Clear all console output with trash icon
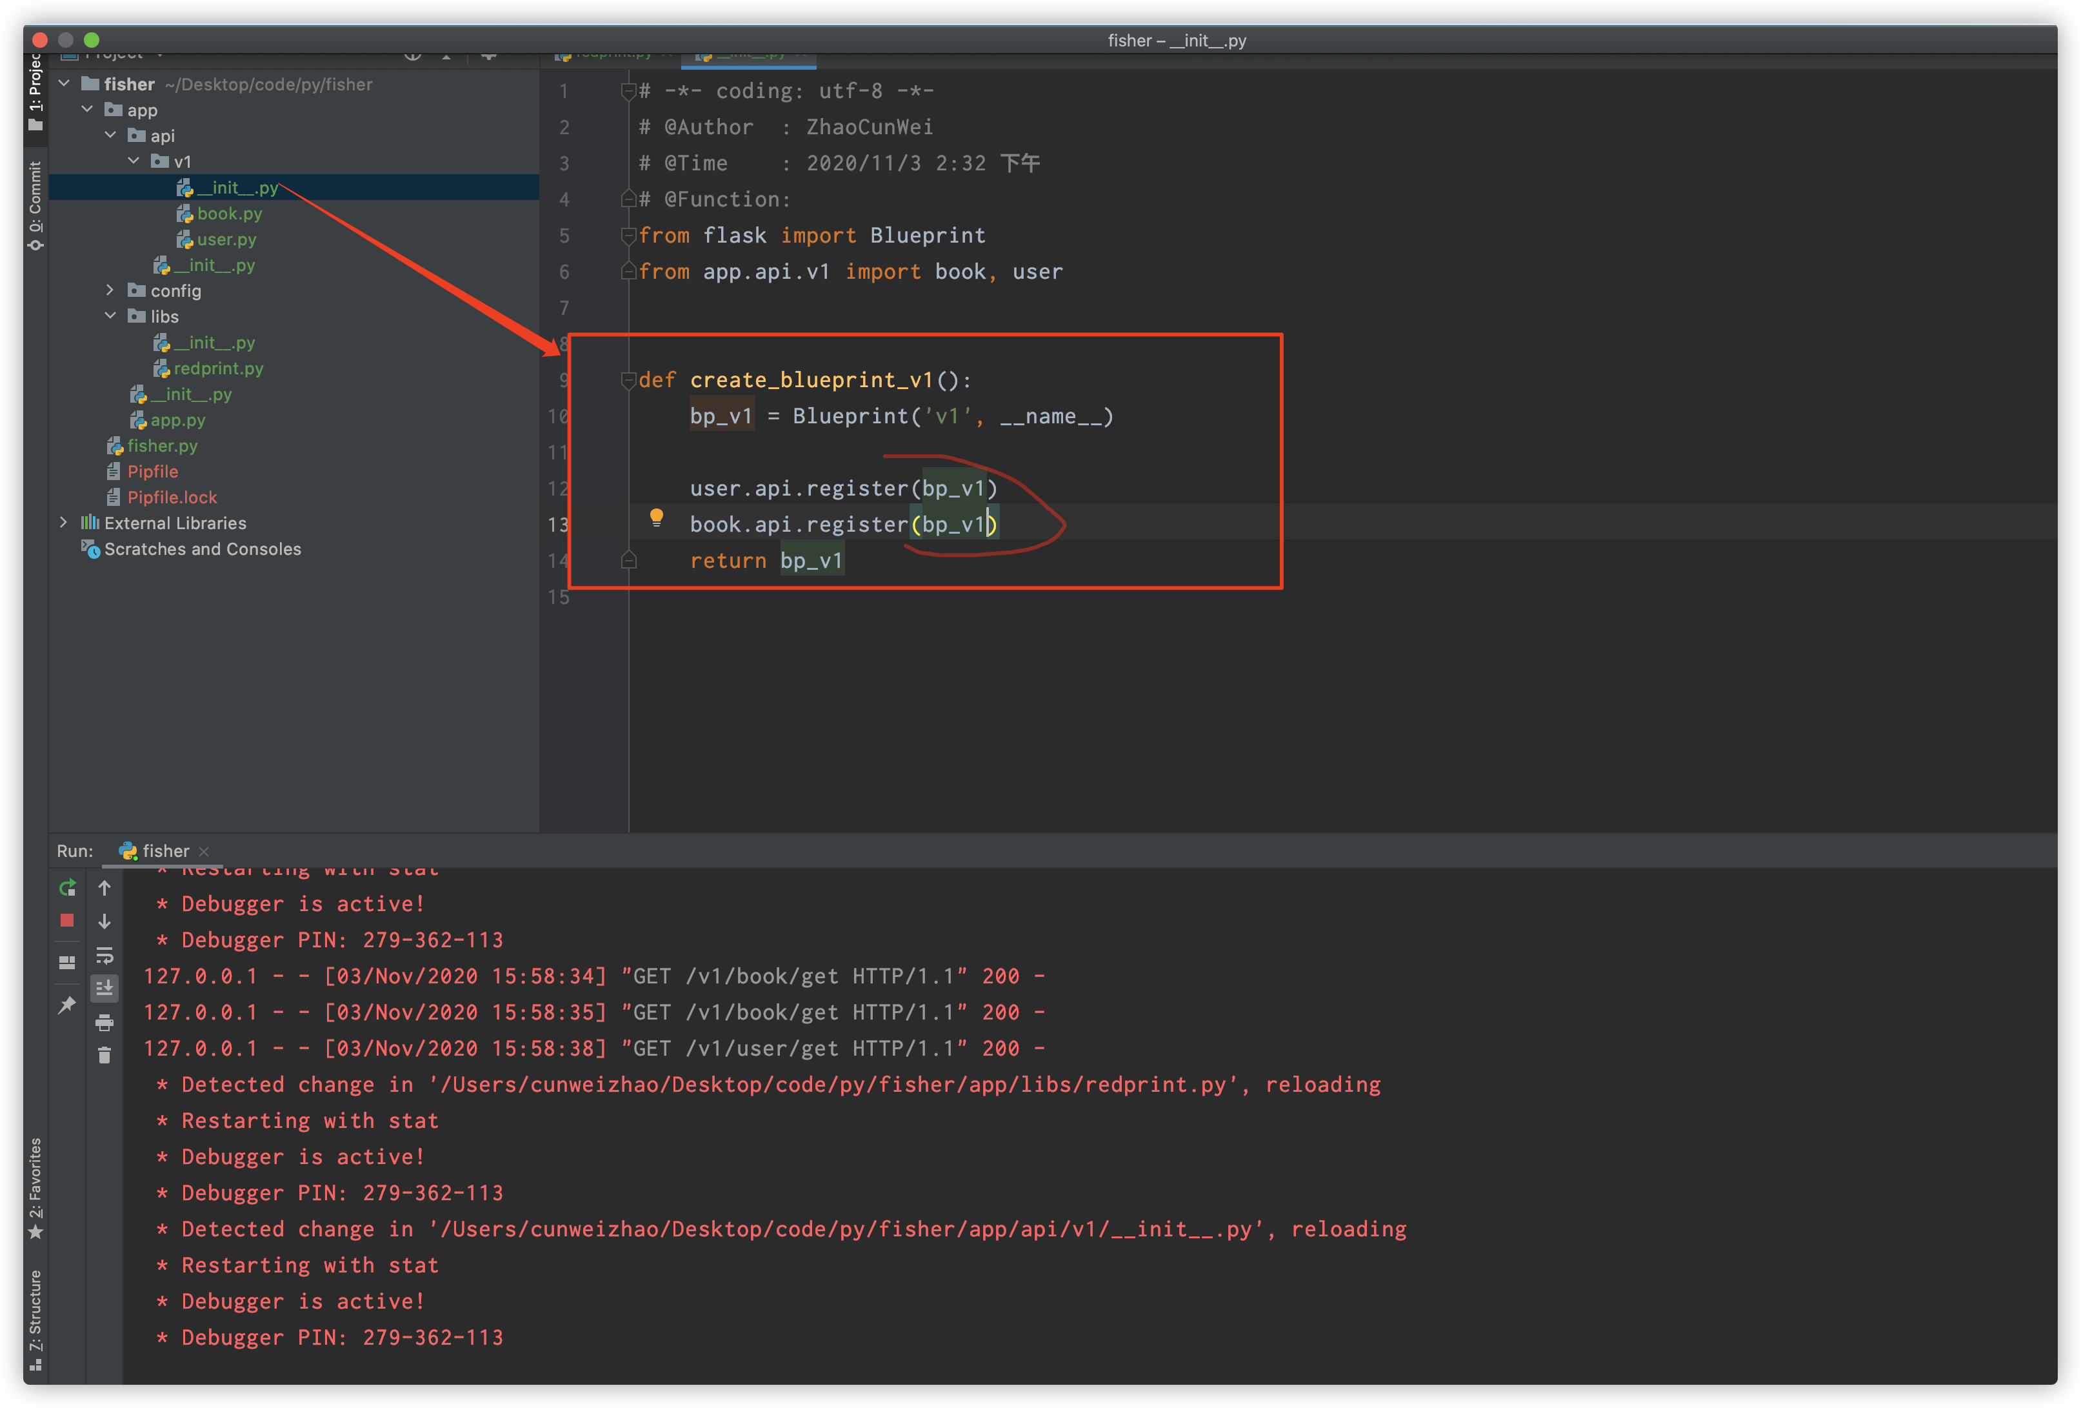Viewport: 2081px width, 1408px height. [105, 1055]
